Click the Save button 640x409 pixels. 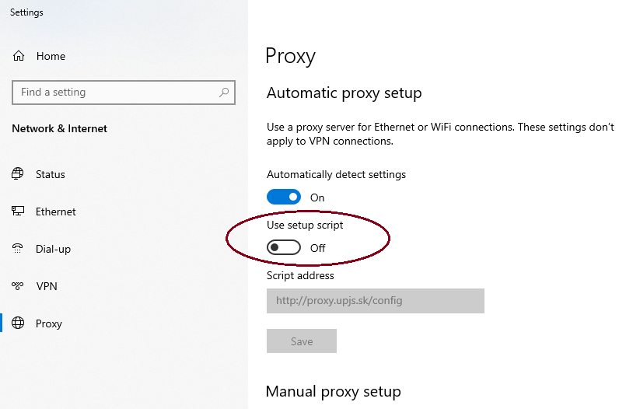click(x=302, y=341)
